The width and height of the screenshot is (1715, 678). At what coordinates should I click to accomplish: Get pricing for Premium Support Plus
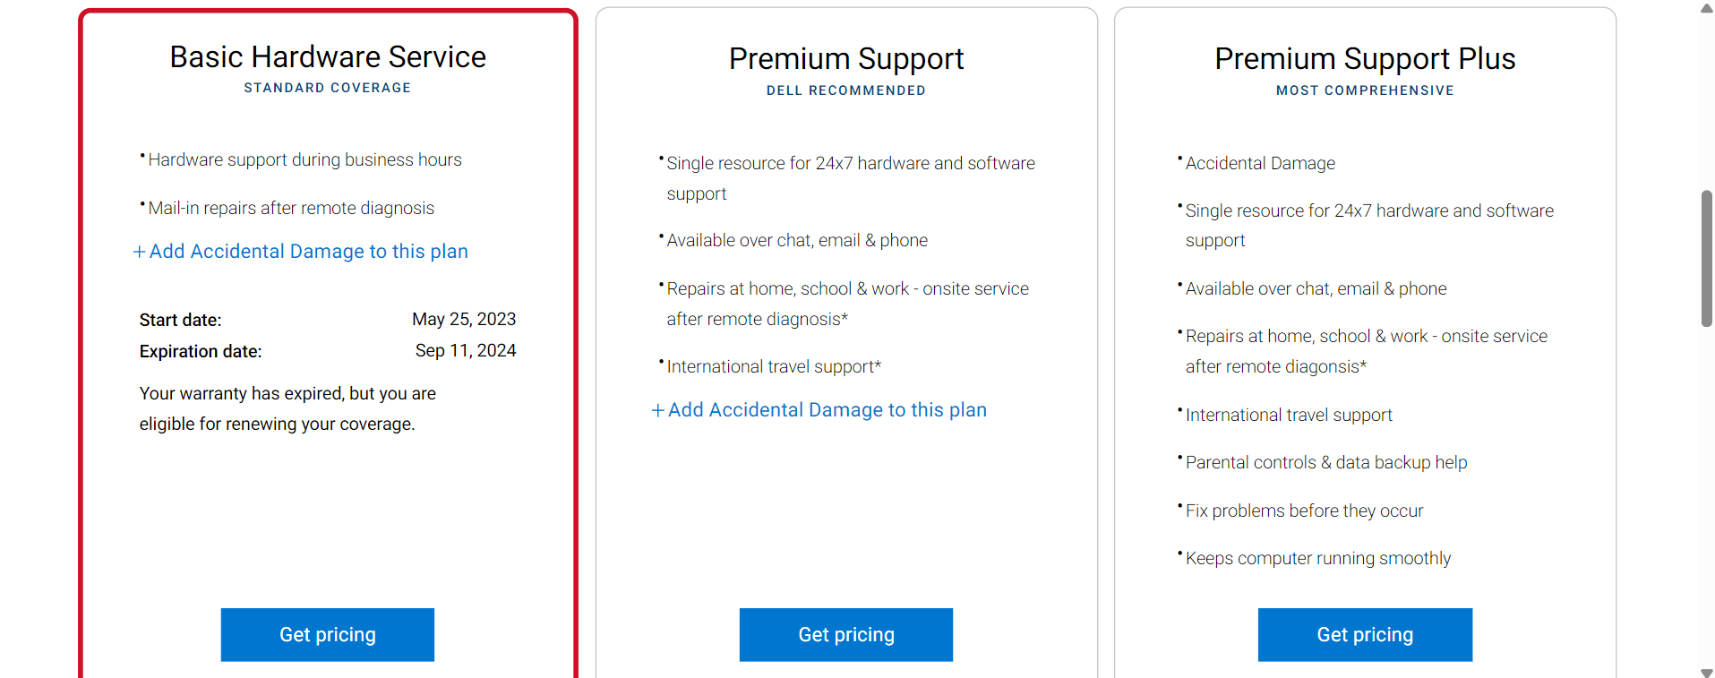click(x=1365, y=635)
